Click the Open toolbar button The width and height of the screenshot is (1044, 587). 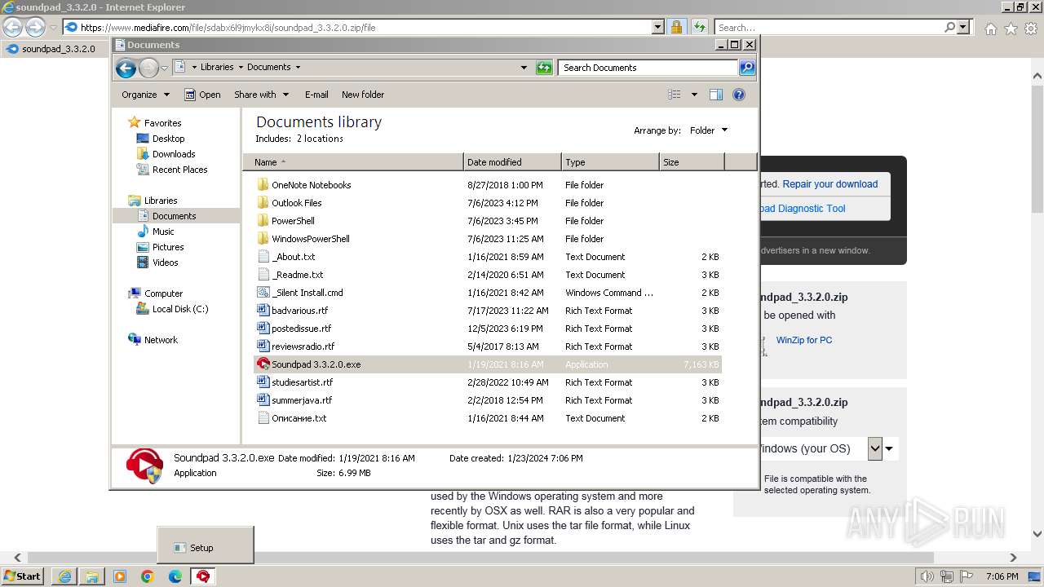pos(202,95)
